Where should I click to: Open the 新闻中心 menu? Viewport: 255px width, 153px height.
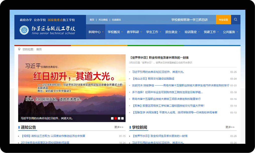tap(95, 32)
